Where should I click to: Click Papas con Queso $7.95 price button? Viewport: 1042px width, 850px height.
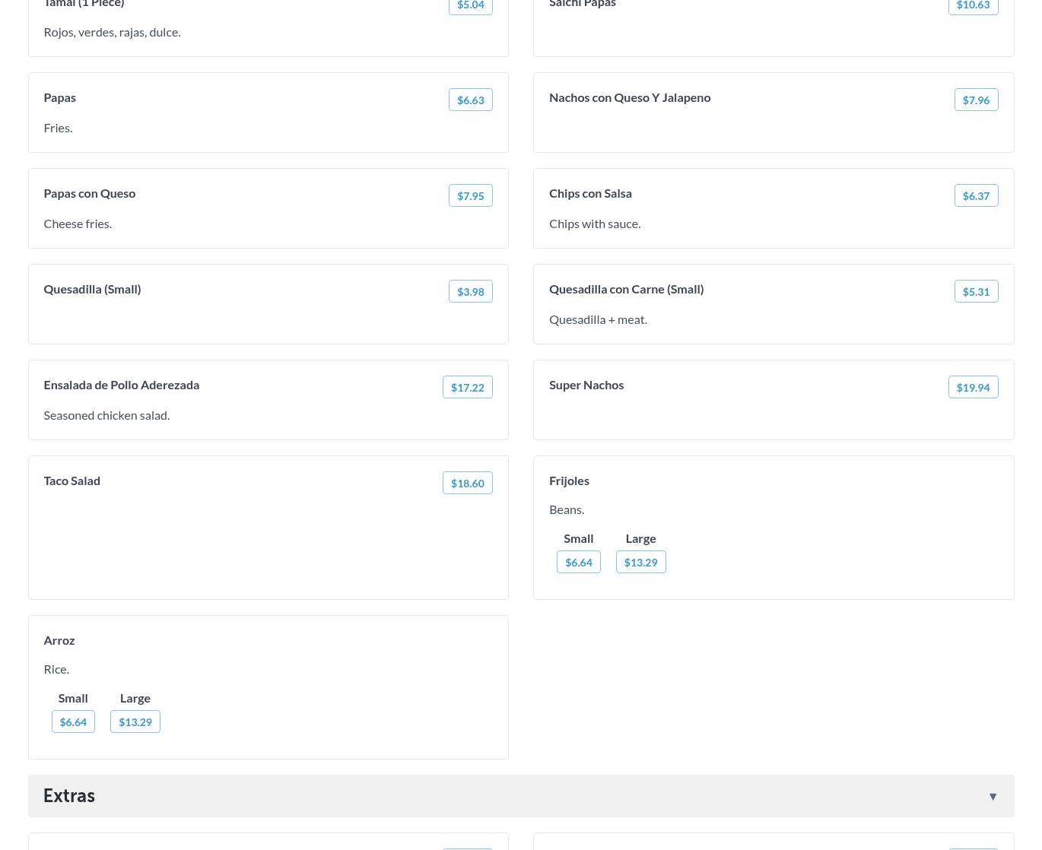pos(470,195)
